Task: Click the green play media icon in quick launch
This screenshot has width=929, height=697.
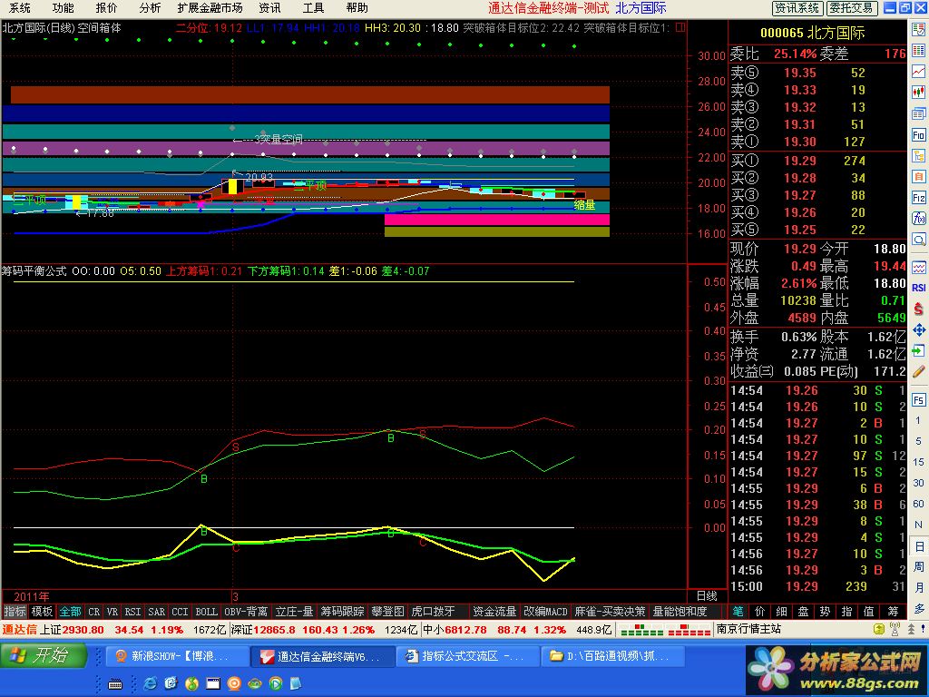Action: [x=276, y=683]
